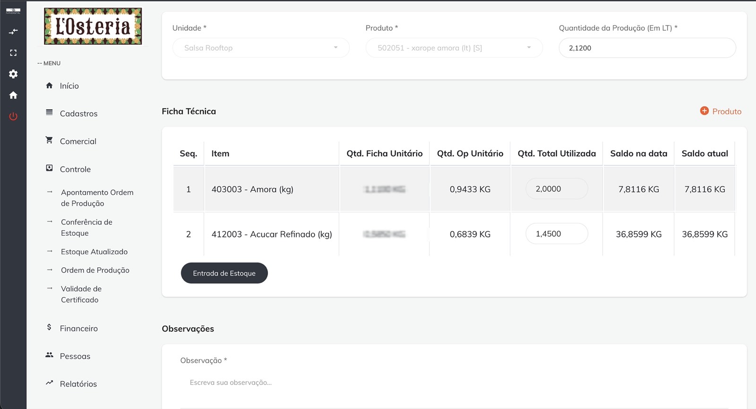The width and height of the screenshot is (756, 409).
Task: Expand the Financeiro menu
Action: click(79, 329)
